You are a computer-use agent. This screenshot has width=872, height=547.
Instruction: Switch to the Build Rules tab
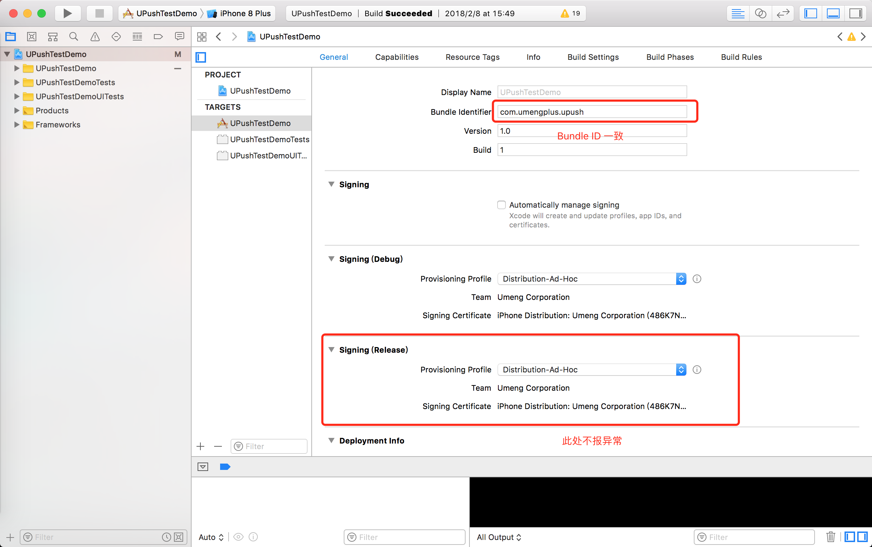click(741, 57)
